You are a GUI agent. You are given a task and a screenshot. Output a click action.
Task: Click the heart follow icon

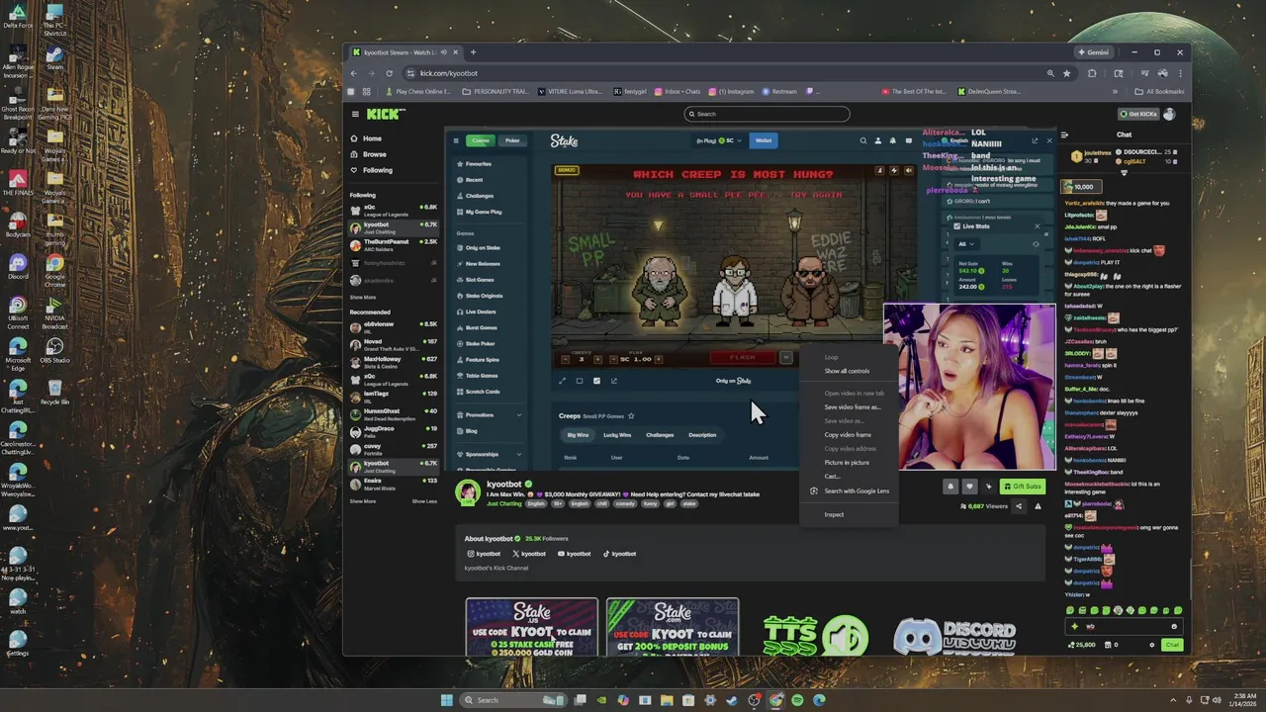[969, 486]
